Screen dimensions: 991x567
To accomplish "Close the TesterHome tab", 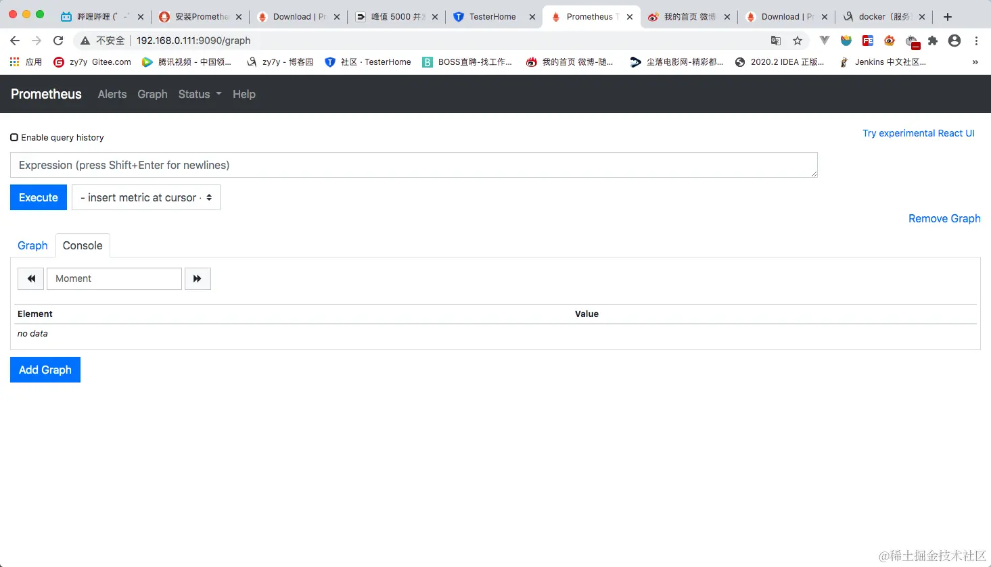I will click(532, 17).
